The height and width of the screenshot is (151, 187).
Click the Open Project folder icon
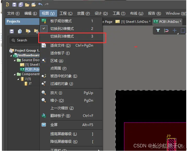pyautogui.click(x=34, y=5)
